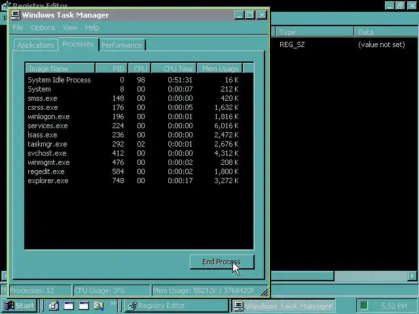Click the Windows logo on Start button

pyautogui.click(x=9, y=305)
